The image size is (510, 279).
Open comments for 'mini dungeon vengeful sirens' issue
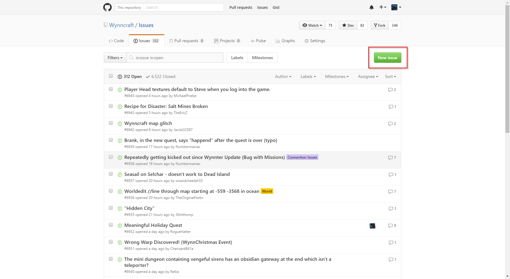[x=392, y=260]
